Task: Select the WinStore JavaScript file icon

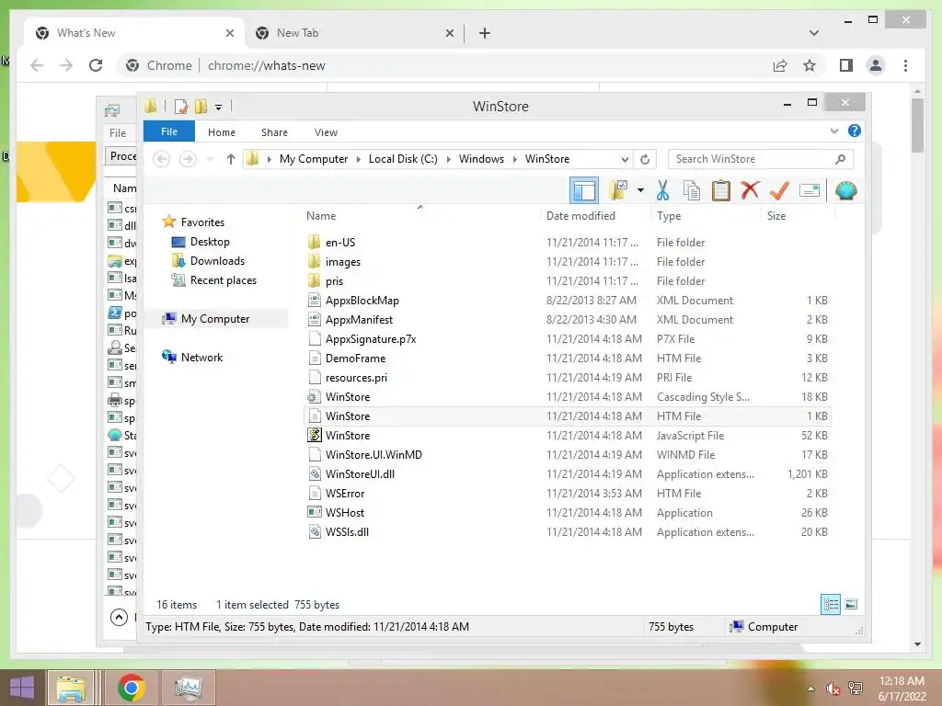Action: [315, 435]
